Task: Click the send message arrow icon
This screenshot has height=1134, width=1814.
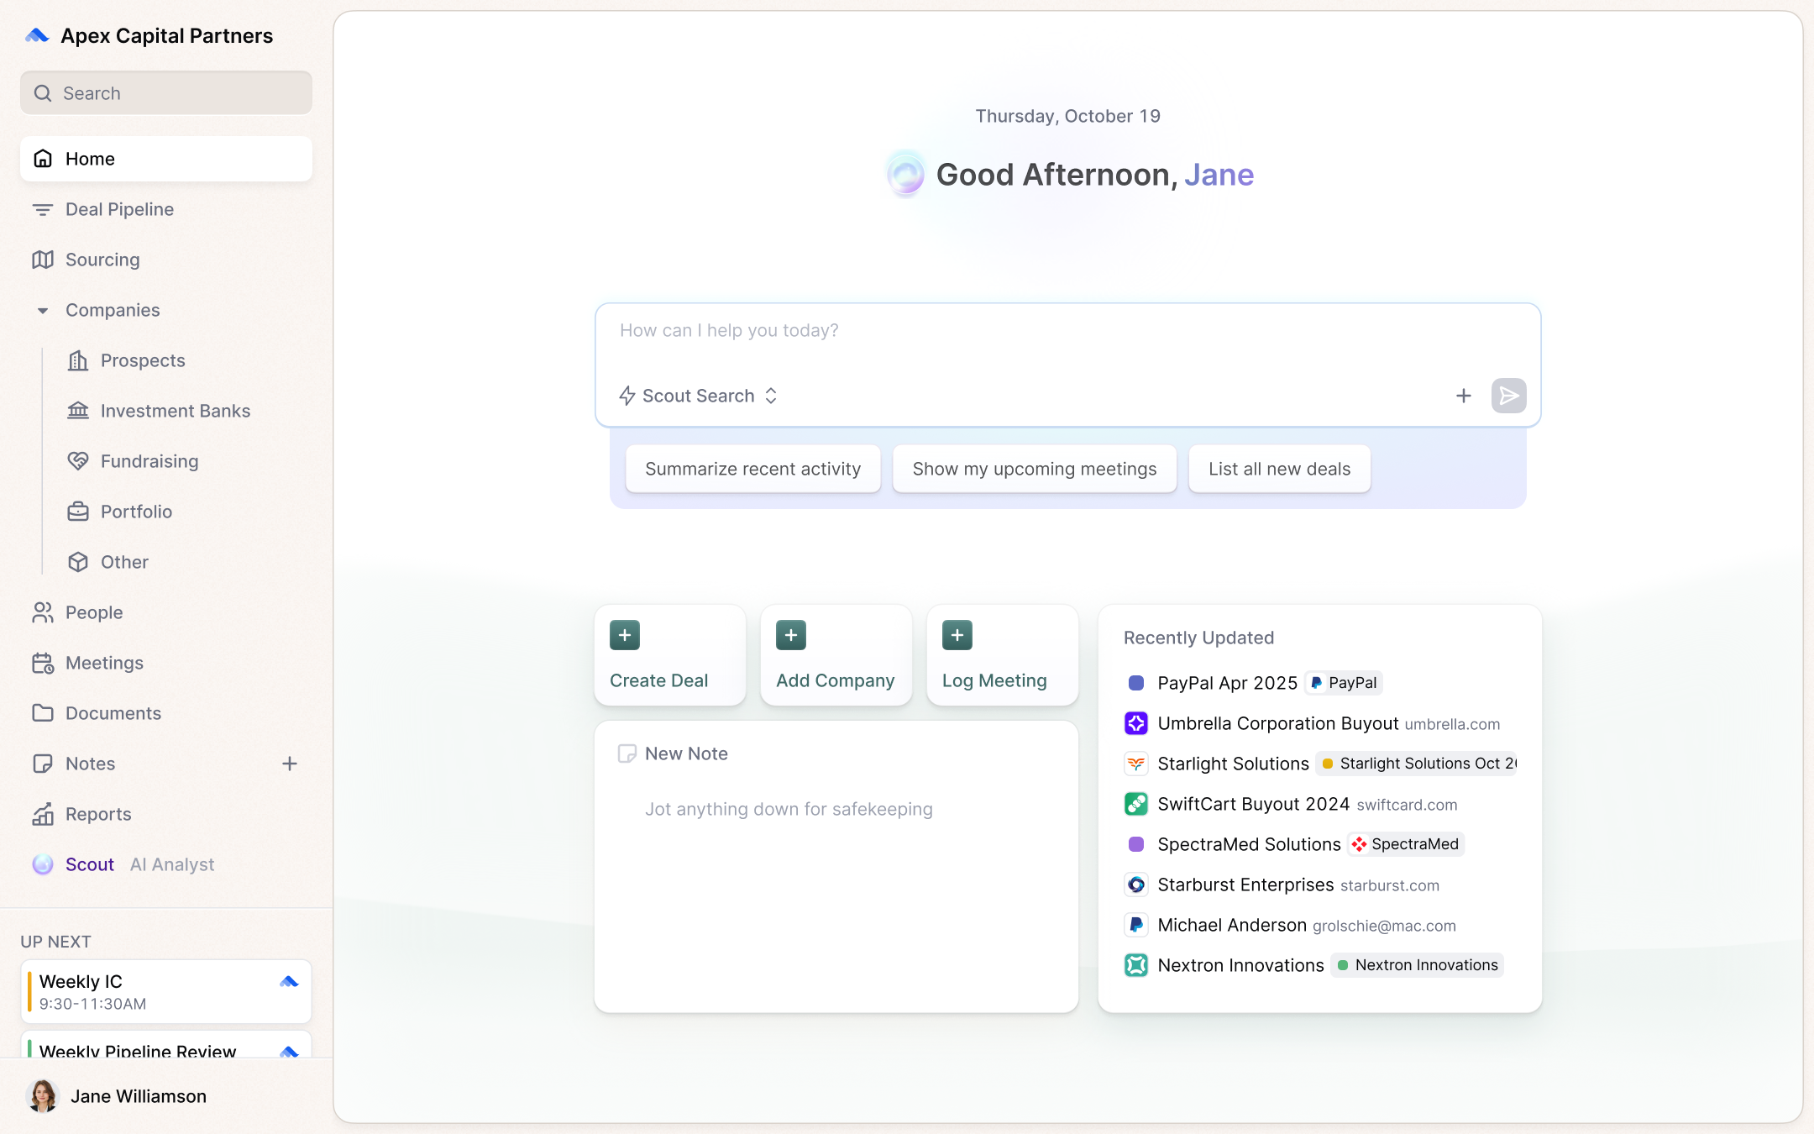Action: click(1507, 395)
